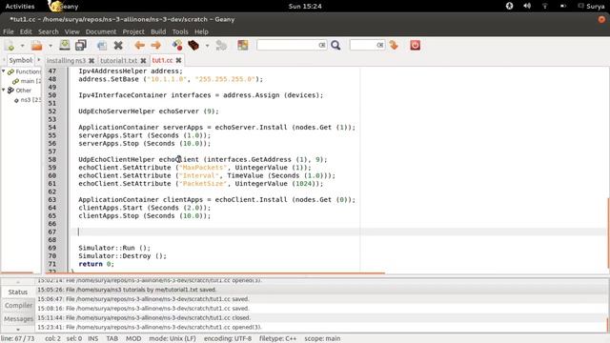Screen dimensions: 610x343
Task: Focus the toolbar search text field
Action: point(288,45)
